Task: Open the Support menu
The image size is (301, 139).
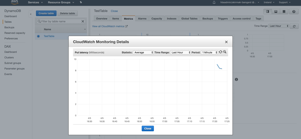Action: (285, 2)
